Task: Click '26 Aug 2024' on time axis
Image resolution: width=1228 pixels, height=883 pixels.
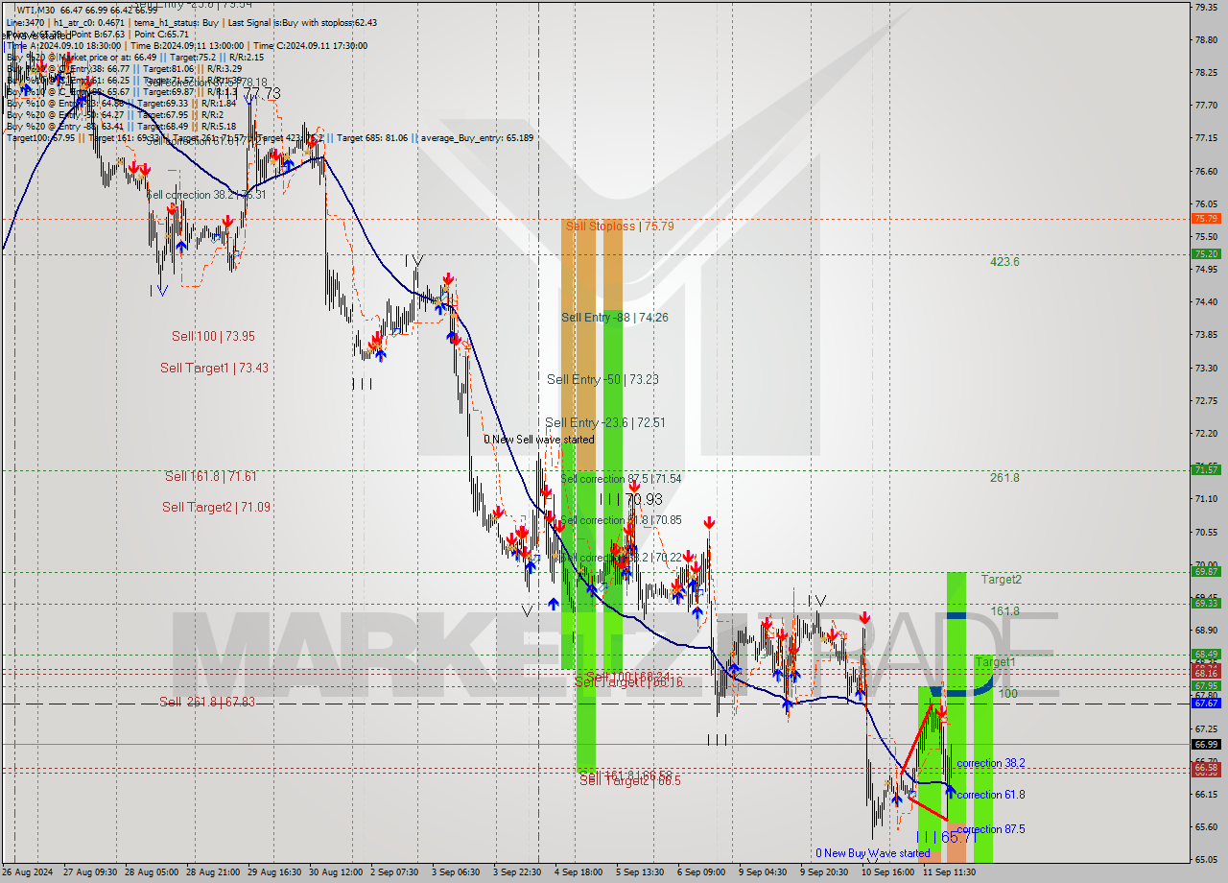Action: (x=29, y=872)
